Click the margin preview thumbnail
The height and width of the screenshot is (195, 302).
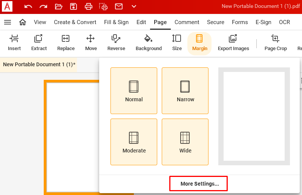(254, 116)
